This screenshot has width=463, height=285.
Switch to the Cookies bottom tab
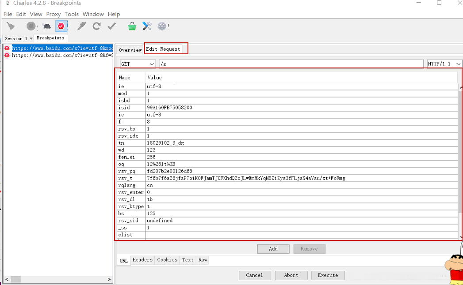pos(167,260)
